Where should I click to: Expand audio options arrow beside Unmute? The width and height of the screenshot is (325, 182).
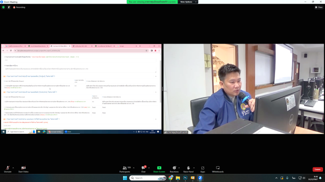[13, 167]
